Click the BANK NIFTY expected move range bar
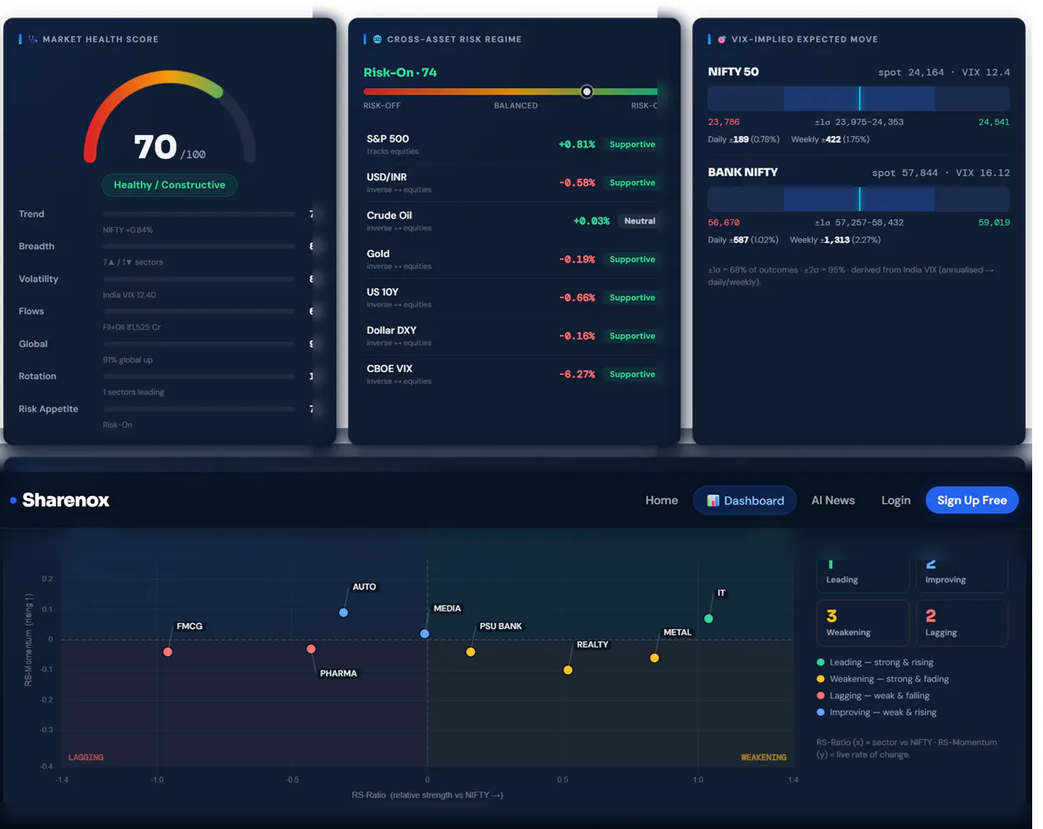 (859, 198)
